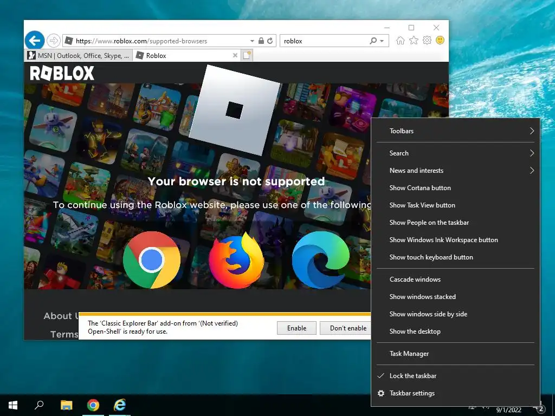Click the smiley feedback icon
The width and height of the screenshot is (555, 416).
(x=440, y=40)
